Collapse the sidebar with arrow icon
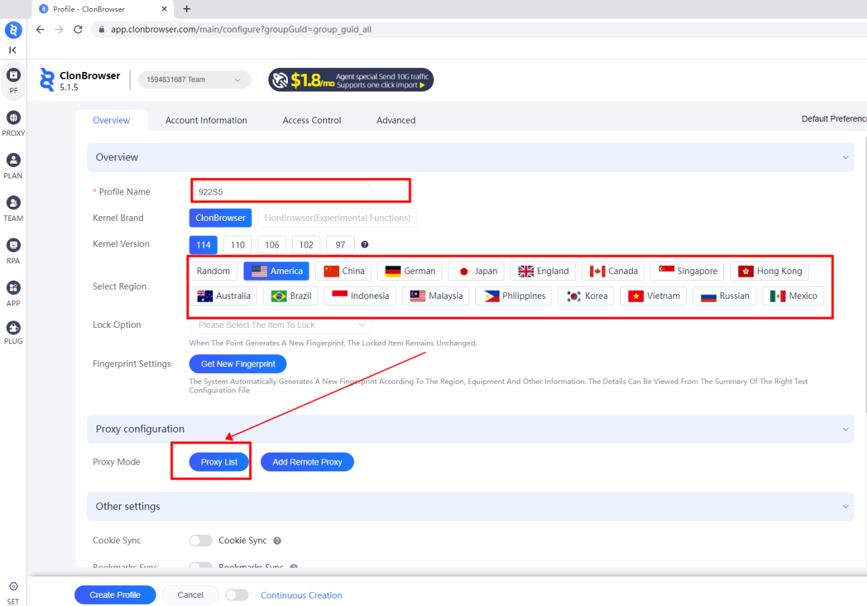Image resolution: width=867 pixels, height=606 pixels. coord(13,50)
